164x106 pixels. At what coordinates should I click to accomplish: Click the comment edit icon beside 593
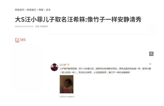point(17,40)
